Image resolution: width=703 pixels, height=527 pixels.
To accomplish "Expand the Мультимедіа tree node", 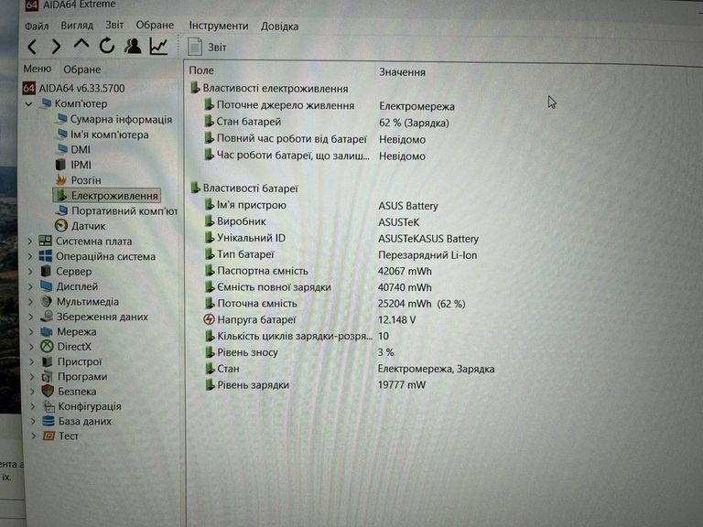I will click(29, 302).
